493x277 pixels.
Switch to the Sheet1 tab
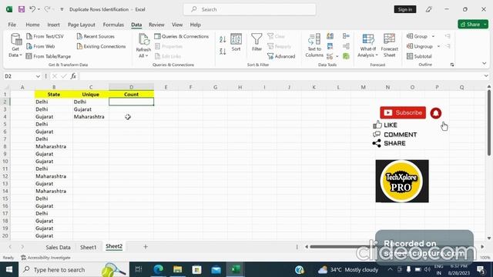(x=88, y=247)
